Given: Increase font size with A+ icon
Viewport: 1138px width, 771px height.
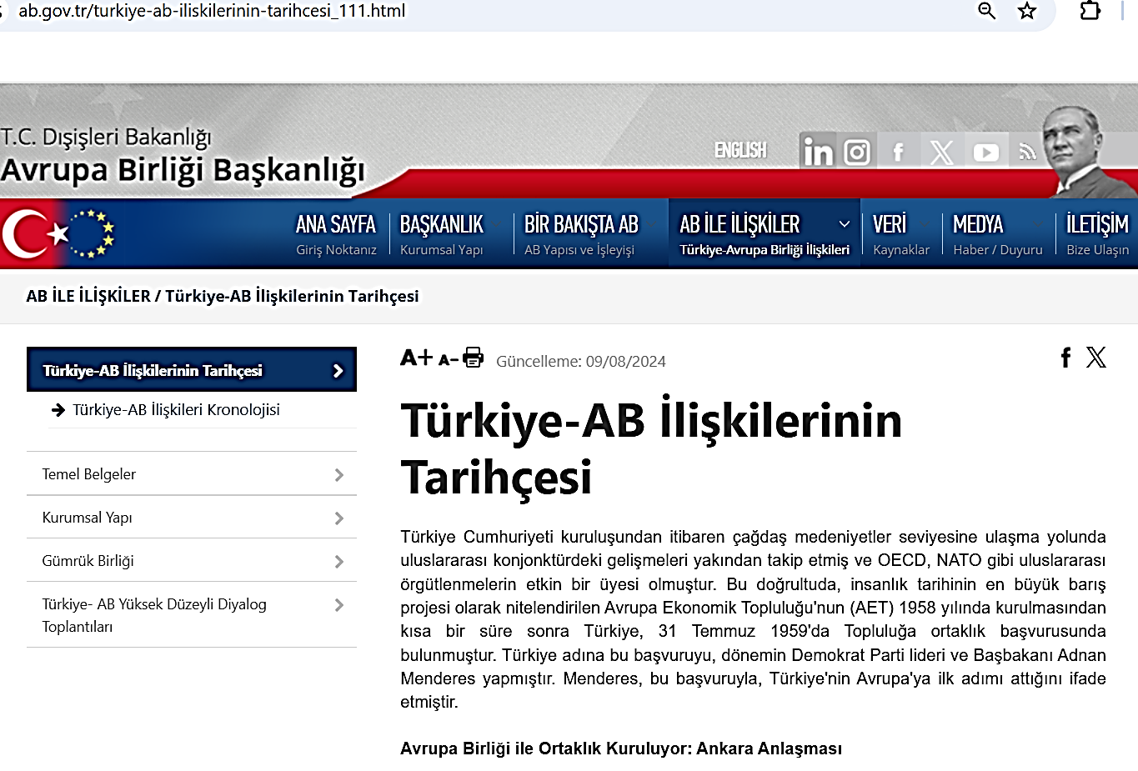Looking at the screenshot, I should click(x=416, y=358).
